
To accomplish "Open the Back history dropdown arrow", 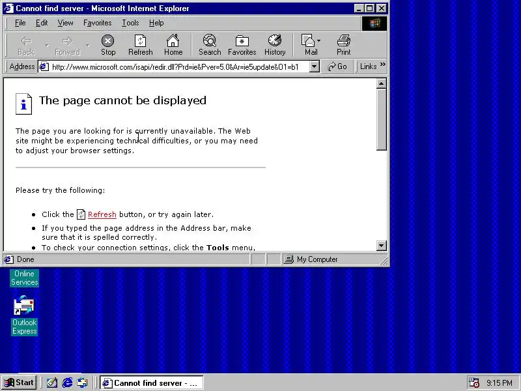I will coord(46,45).
